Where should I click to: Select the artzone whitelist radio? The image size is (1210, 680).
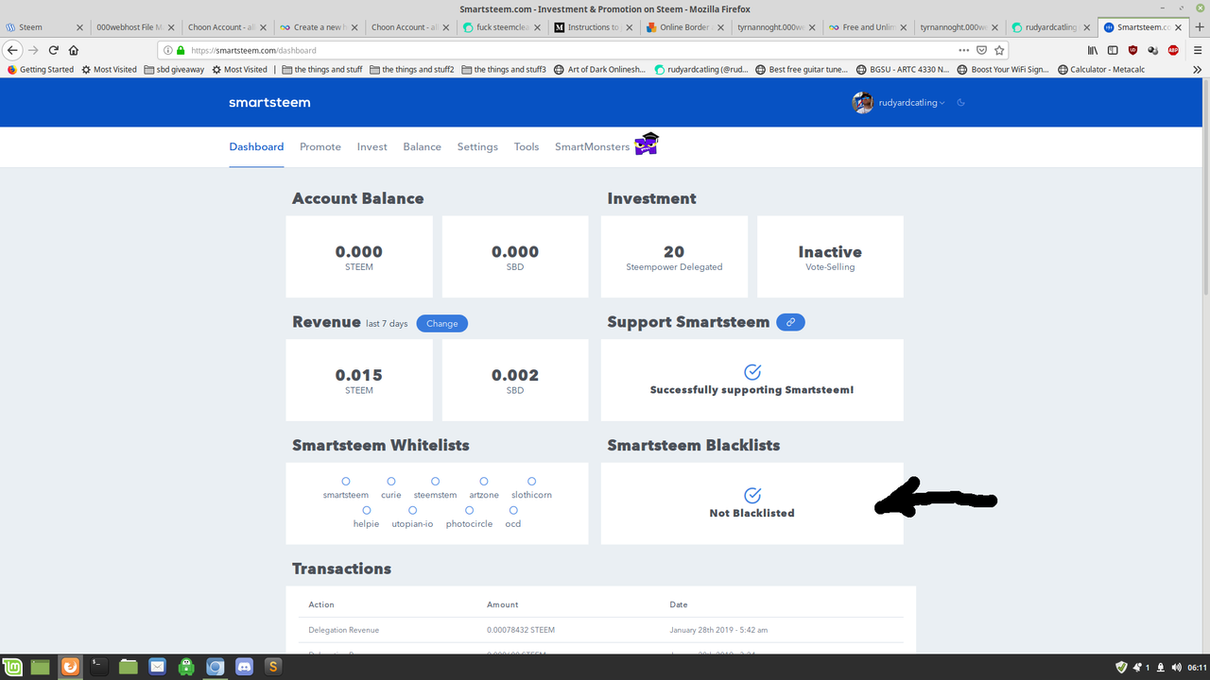coord(484,482)
